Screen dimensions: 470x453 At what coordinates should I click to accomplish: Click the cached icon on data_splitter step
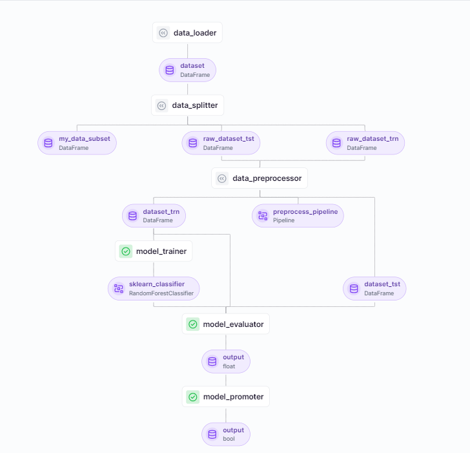point(162,105)
